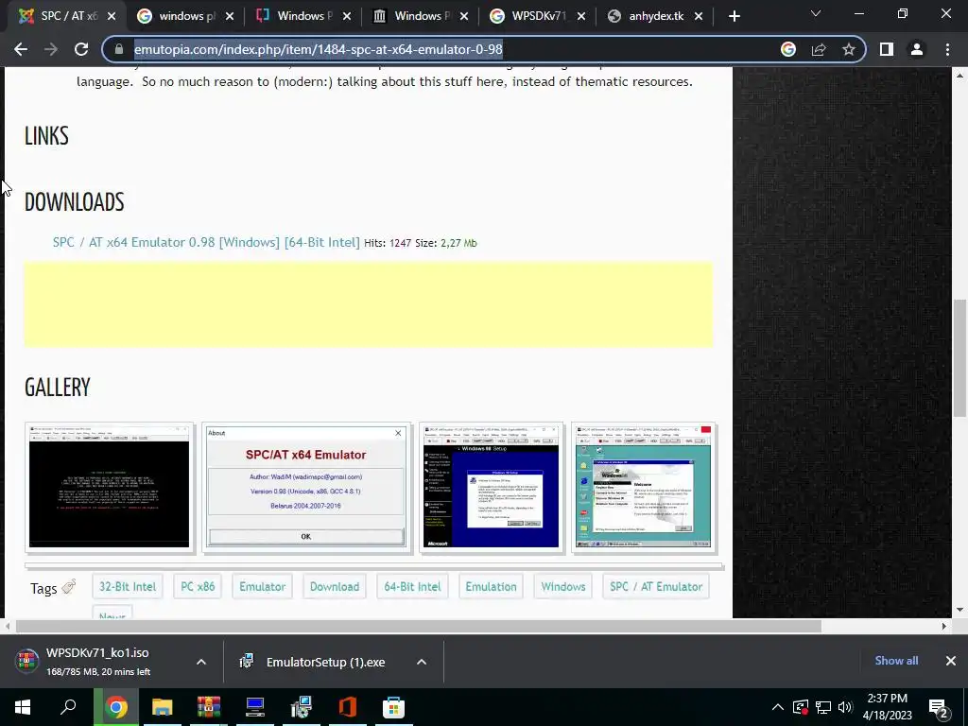Open the Windows 98 Setup gallery thumbnail
Viewport: 968px width, 726px height.
coord(492,487)
